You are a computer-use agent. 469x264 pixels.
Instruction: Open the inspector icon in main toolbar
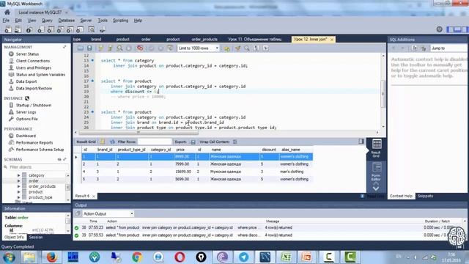(29, 29)
